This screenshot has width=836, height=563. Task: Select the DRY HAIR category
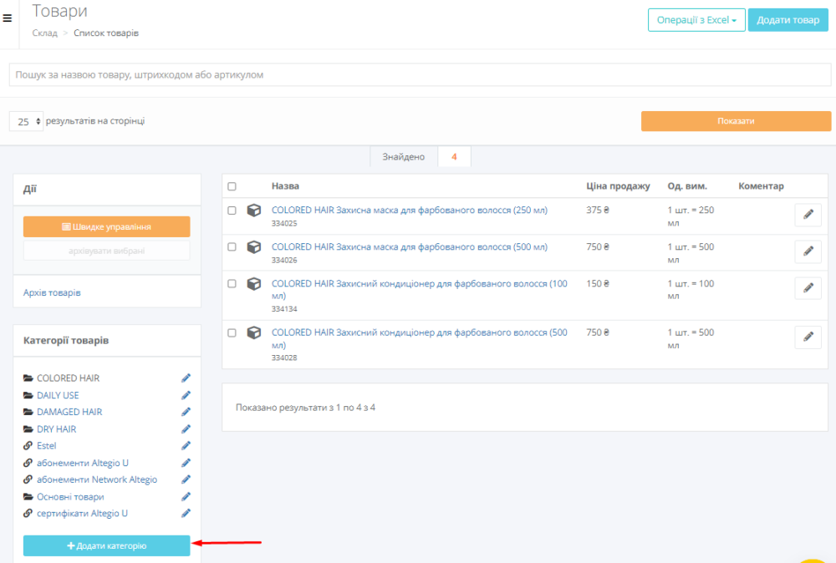tap(56, 429)
